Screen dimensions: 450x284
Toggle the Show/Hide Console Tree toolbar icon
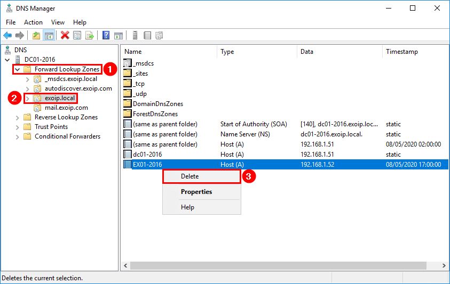tap(49, 36)
